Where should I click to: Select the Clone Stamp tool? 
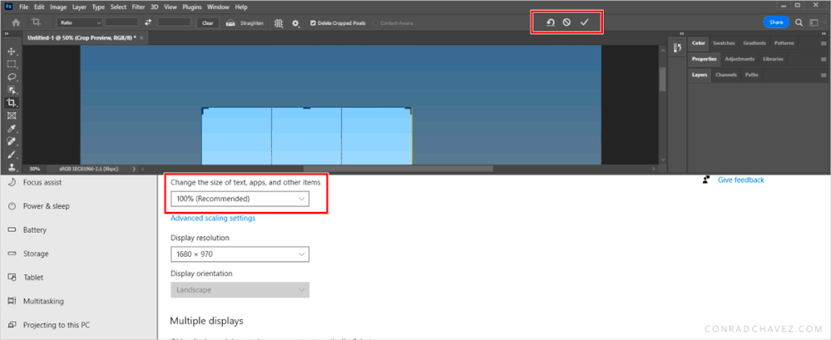coord(11,167)
